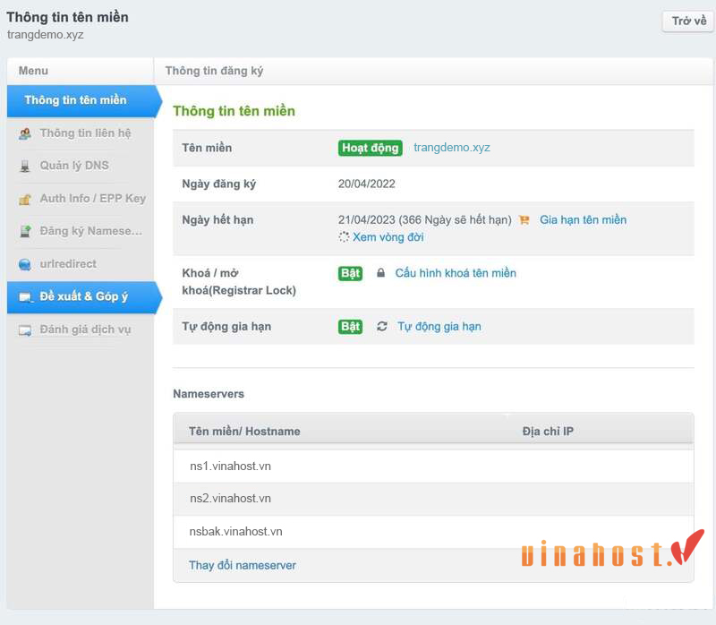Click the green Hoạt động status badge
The width and height of the screenshot is (716, 625).
pyautogui.click(x=370, y=148)
